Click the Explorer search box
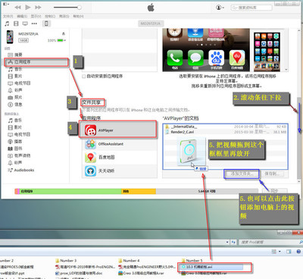Viewport: 303px width, 279px height. (270, 242)
